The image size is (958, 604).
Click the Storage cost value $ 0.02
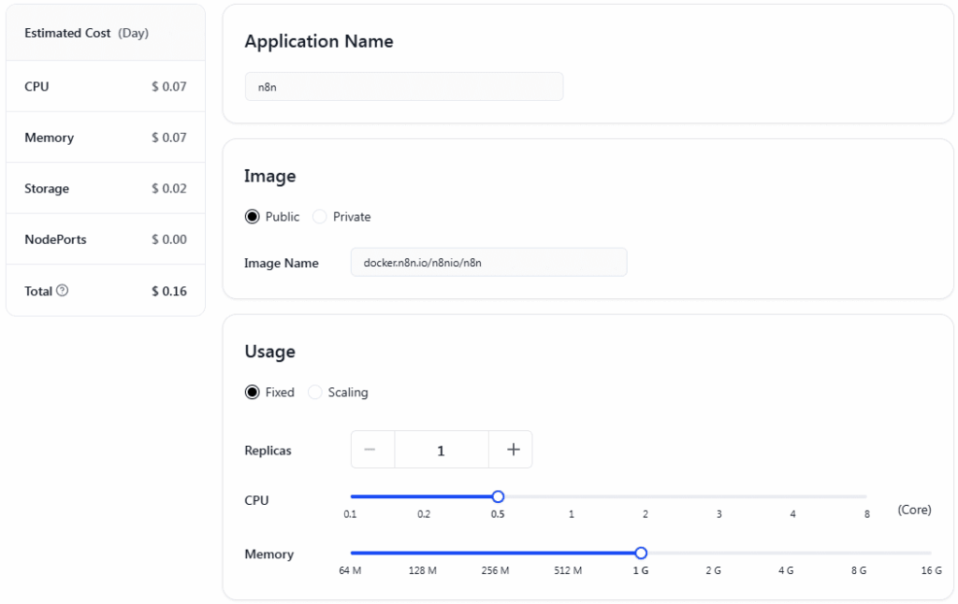[x=169, y=188]
